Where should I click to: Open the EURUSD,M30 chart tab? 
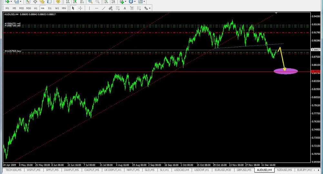[223, 170]
